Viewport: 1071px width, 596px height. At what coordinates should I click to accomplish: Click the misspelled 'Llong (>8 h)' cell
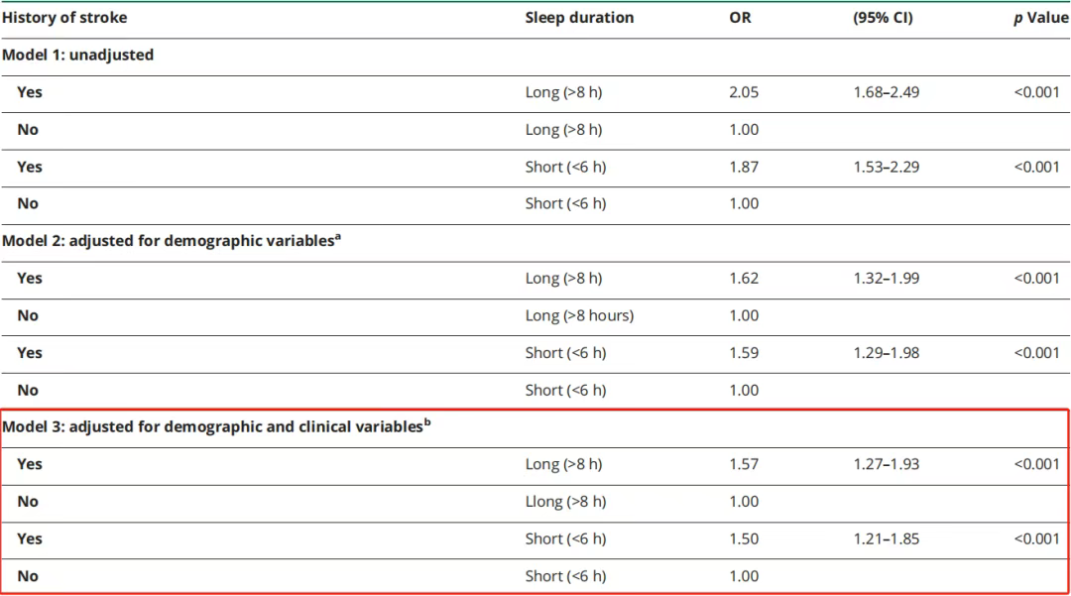coord(565,502)
